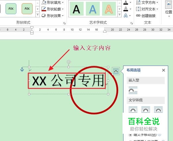This screenshot has width=173, height=141.
Task: Open the 形状填充 dropdown arrow
Action: (x=63, y=2)
